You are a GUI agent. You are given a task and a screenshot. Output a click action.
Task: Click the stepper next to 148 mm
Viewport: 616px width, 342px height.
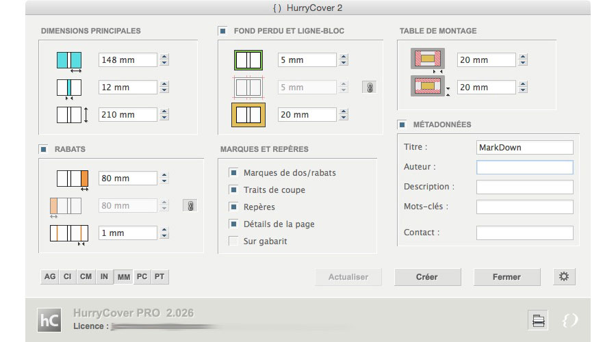coord(164,60)
